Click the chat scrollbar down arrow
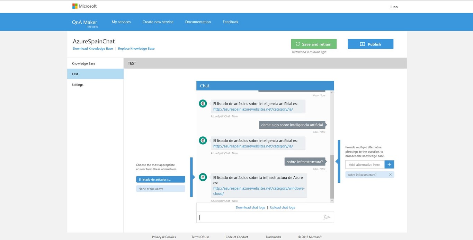Image resolution: width=473 pixels, height=240 pixels. coord(332,200)
